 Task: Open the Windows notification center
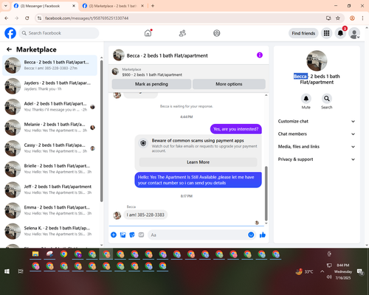(x=360, y=271)
